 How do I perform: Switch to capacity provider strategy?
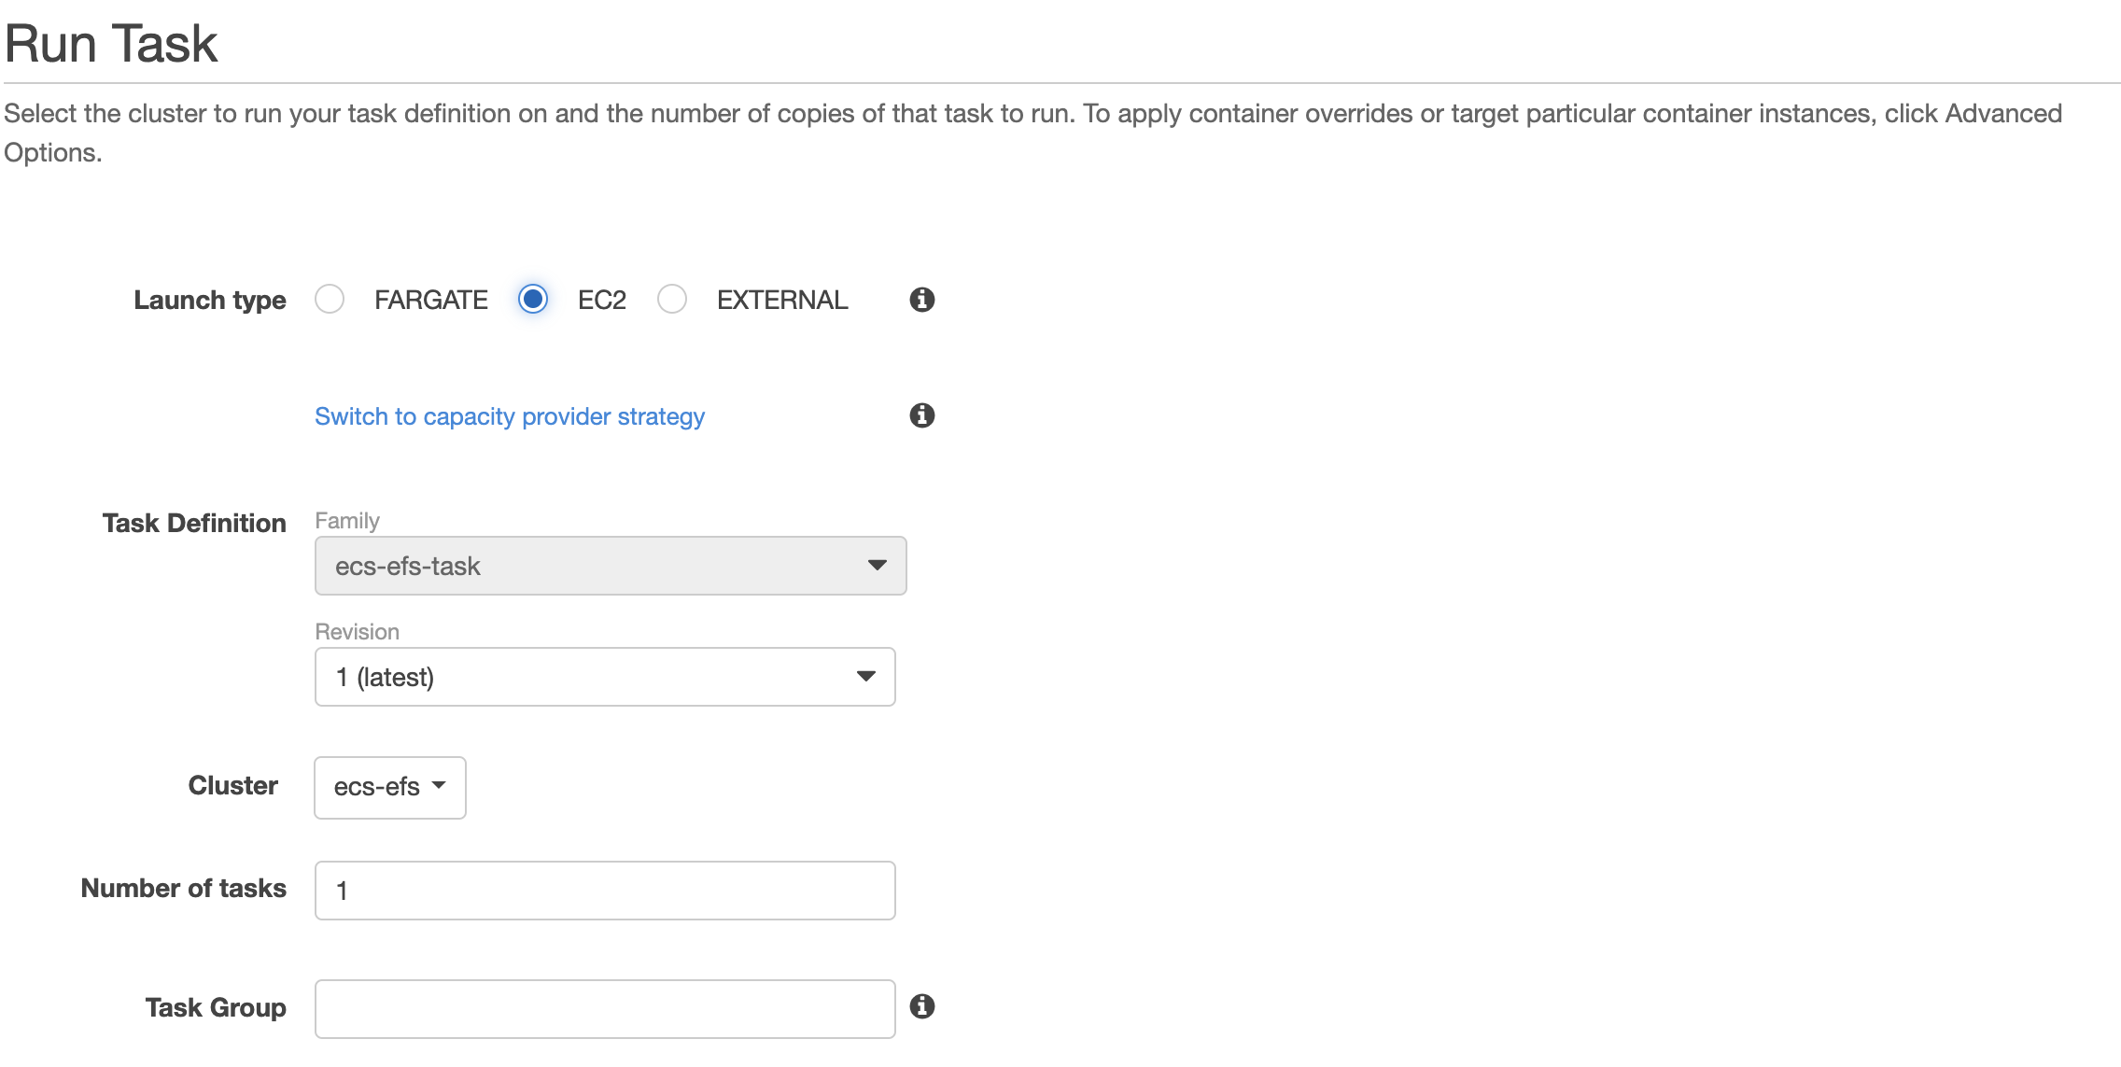[x=510, y=416]
